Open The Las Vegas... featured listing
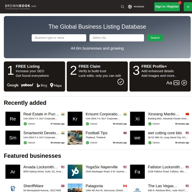The width and height of the screenshot is (192, 192). (163, 186)
